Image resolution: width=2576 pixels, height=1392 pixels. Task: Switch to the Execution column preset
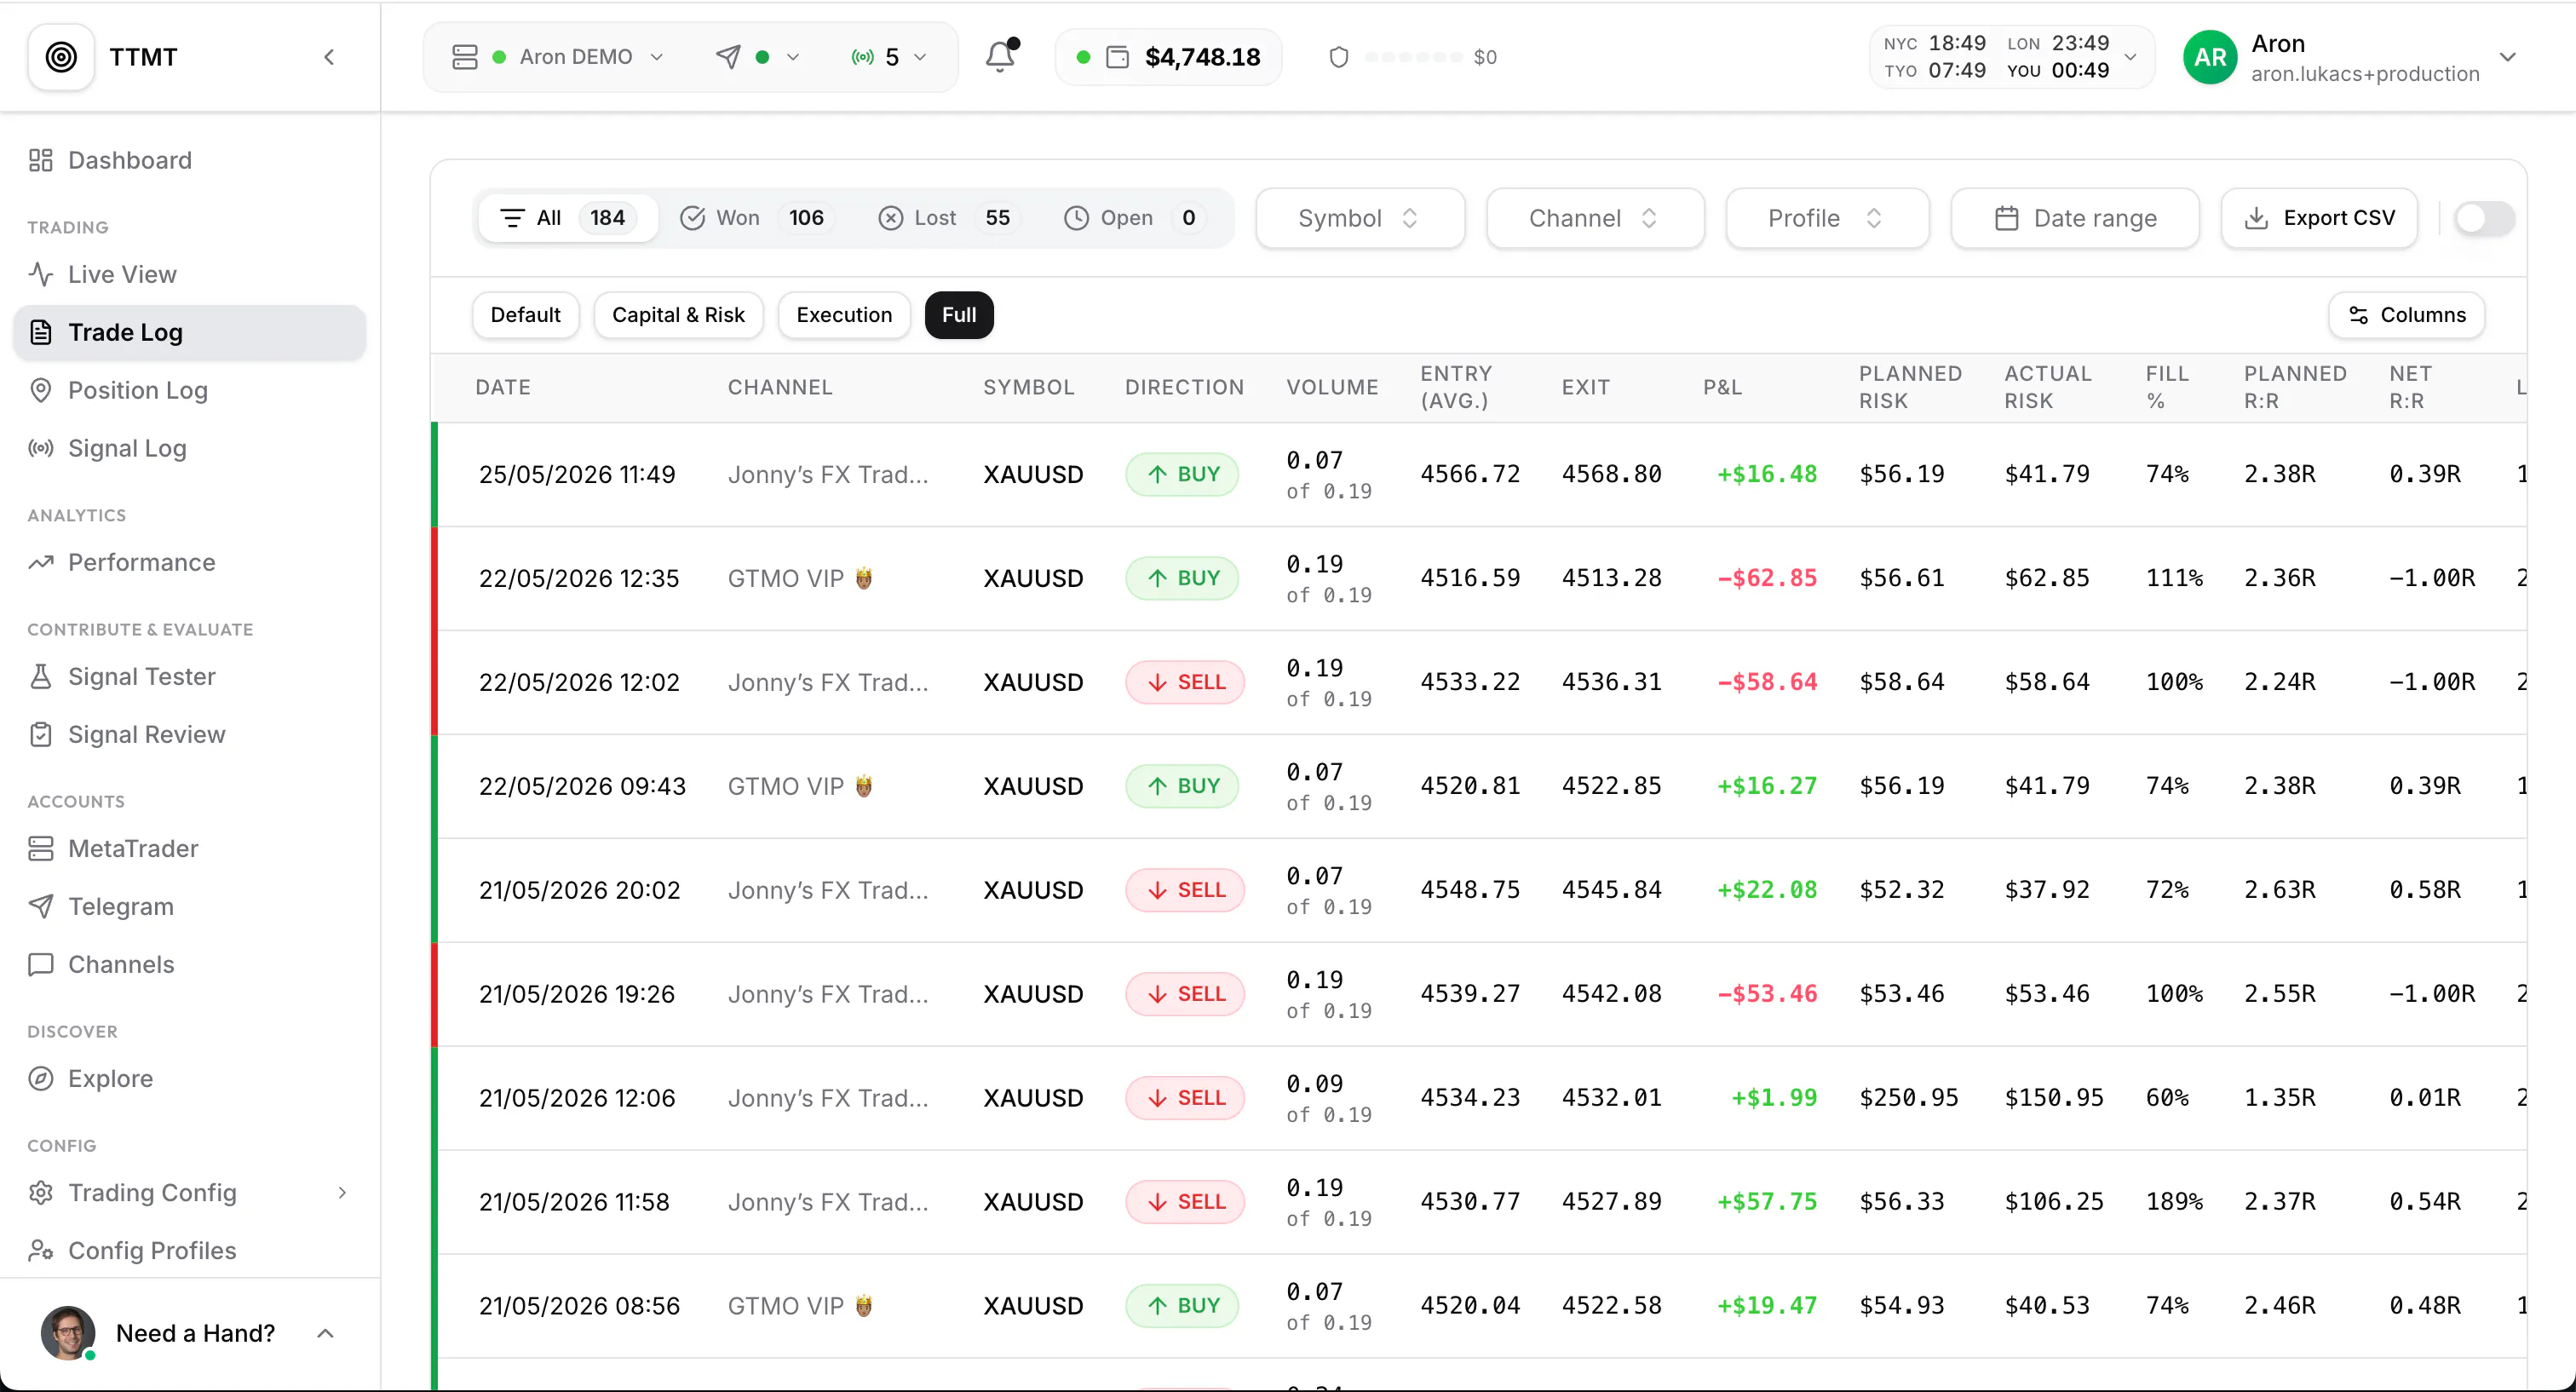pos(844,315)
